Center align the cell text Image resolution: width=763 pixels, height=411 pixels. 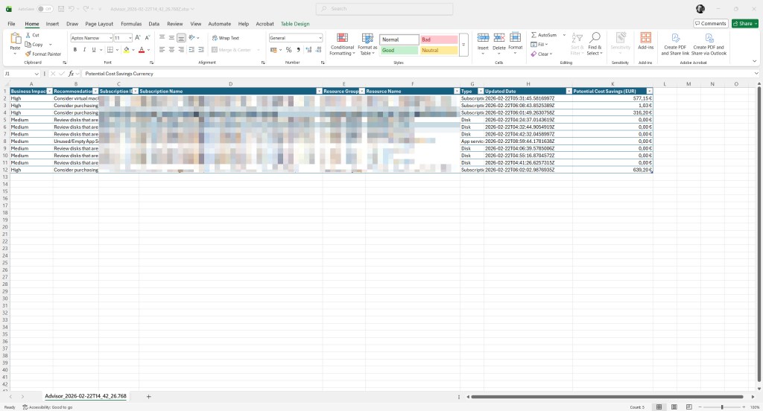[171, 50]
